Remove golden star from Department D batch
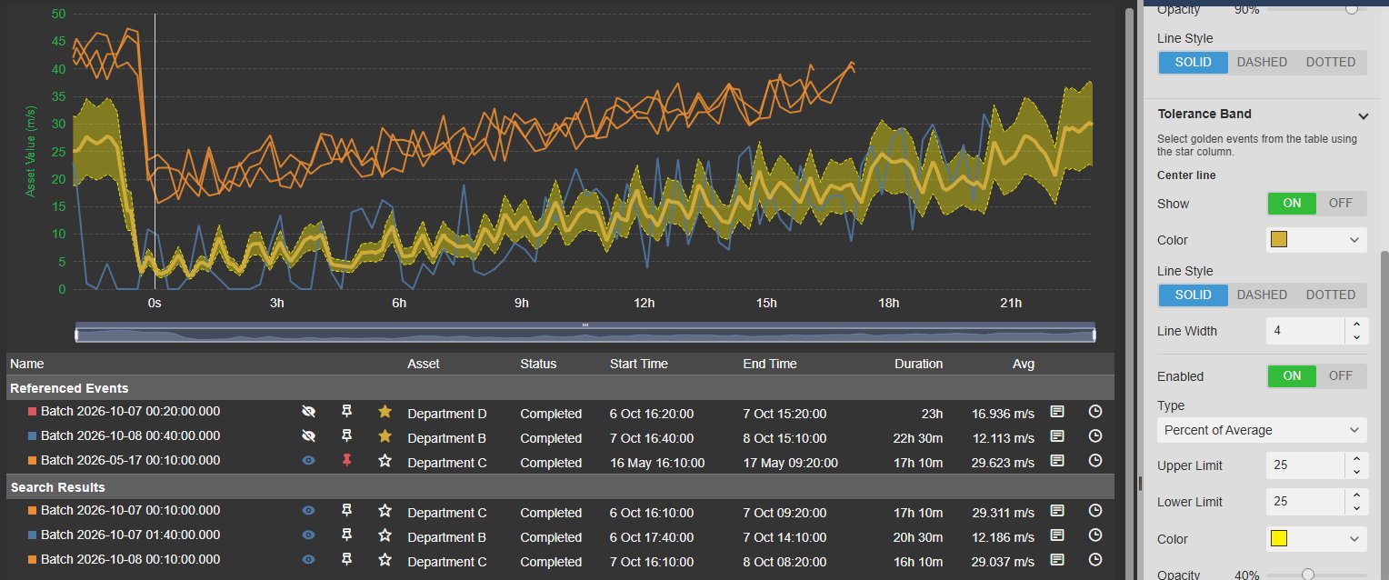This screenshot has width=1389, height=580. [x=385, y=412]
